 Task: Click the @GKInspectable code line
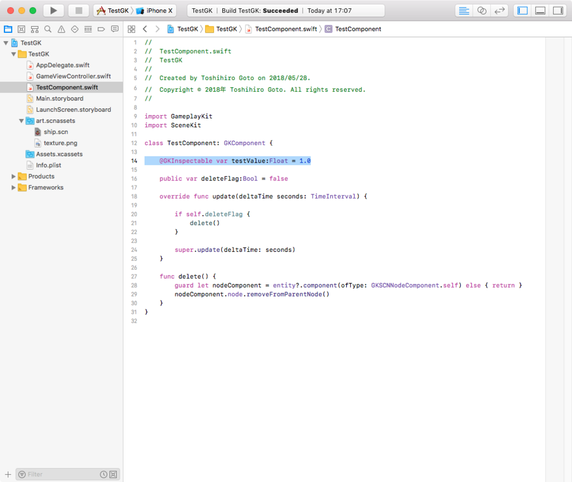(228, 161)
